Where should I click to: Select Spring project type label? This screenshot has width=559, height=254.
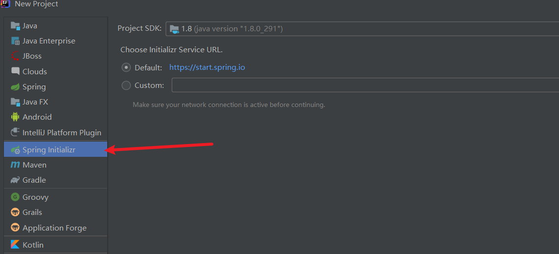[34, 87]
